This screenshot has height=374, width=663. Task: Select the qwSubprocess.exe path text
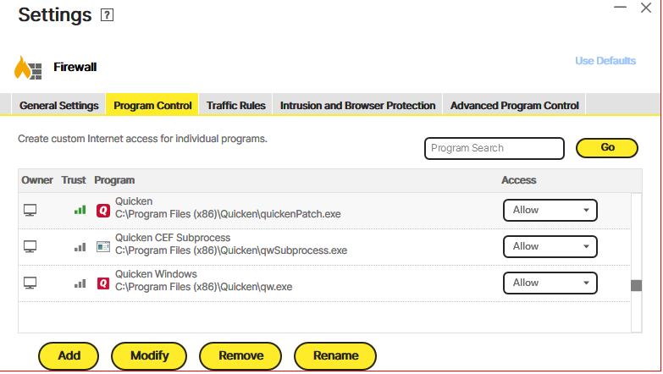click(231, 250)
